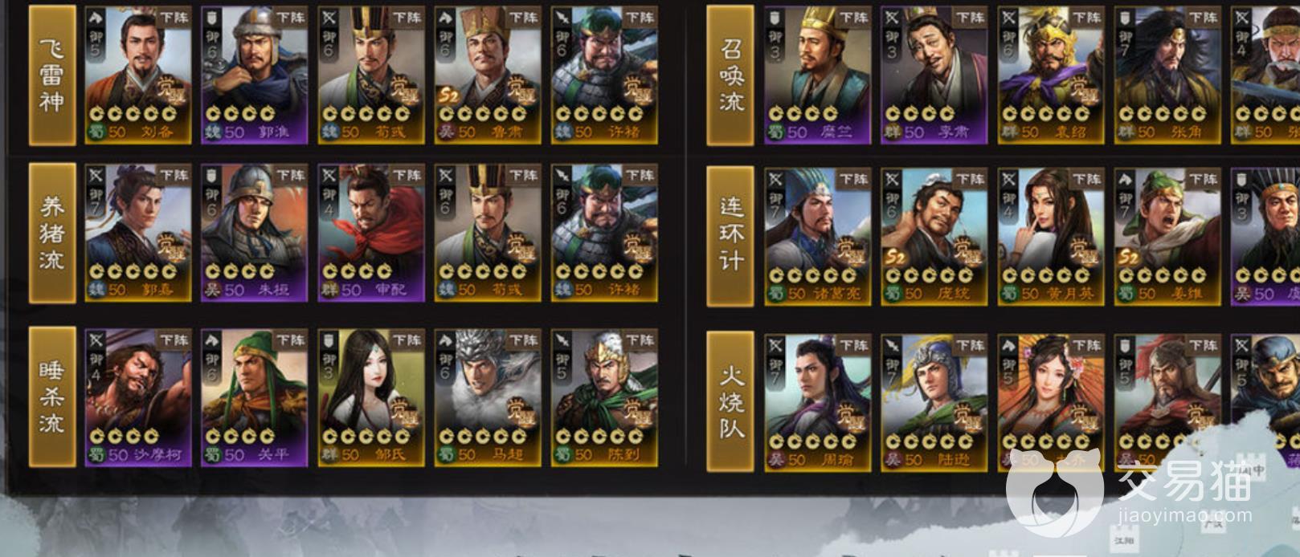Remove 周瑜 with his 下阵 button

[853, 344]
